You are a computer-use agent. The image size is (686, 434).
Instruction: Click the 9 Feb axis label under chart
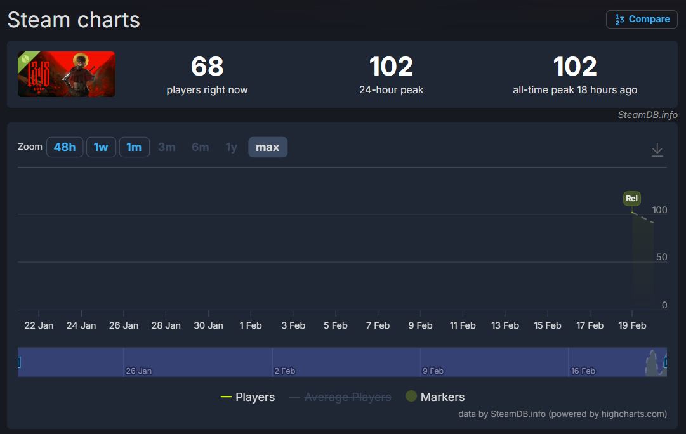pyautogui.click(x=420, y=325)
